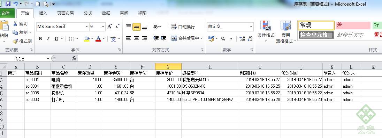
Task: Activate the 格式刷 format painter
Action: (x=22, y=41)
